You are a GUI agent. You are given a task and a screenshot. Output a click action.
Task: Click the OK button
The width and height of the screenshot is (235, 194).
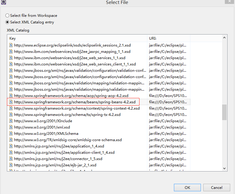click(187, 187)
